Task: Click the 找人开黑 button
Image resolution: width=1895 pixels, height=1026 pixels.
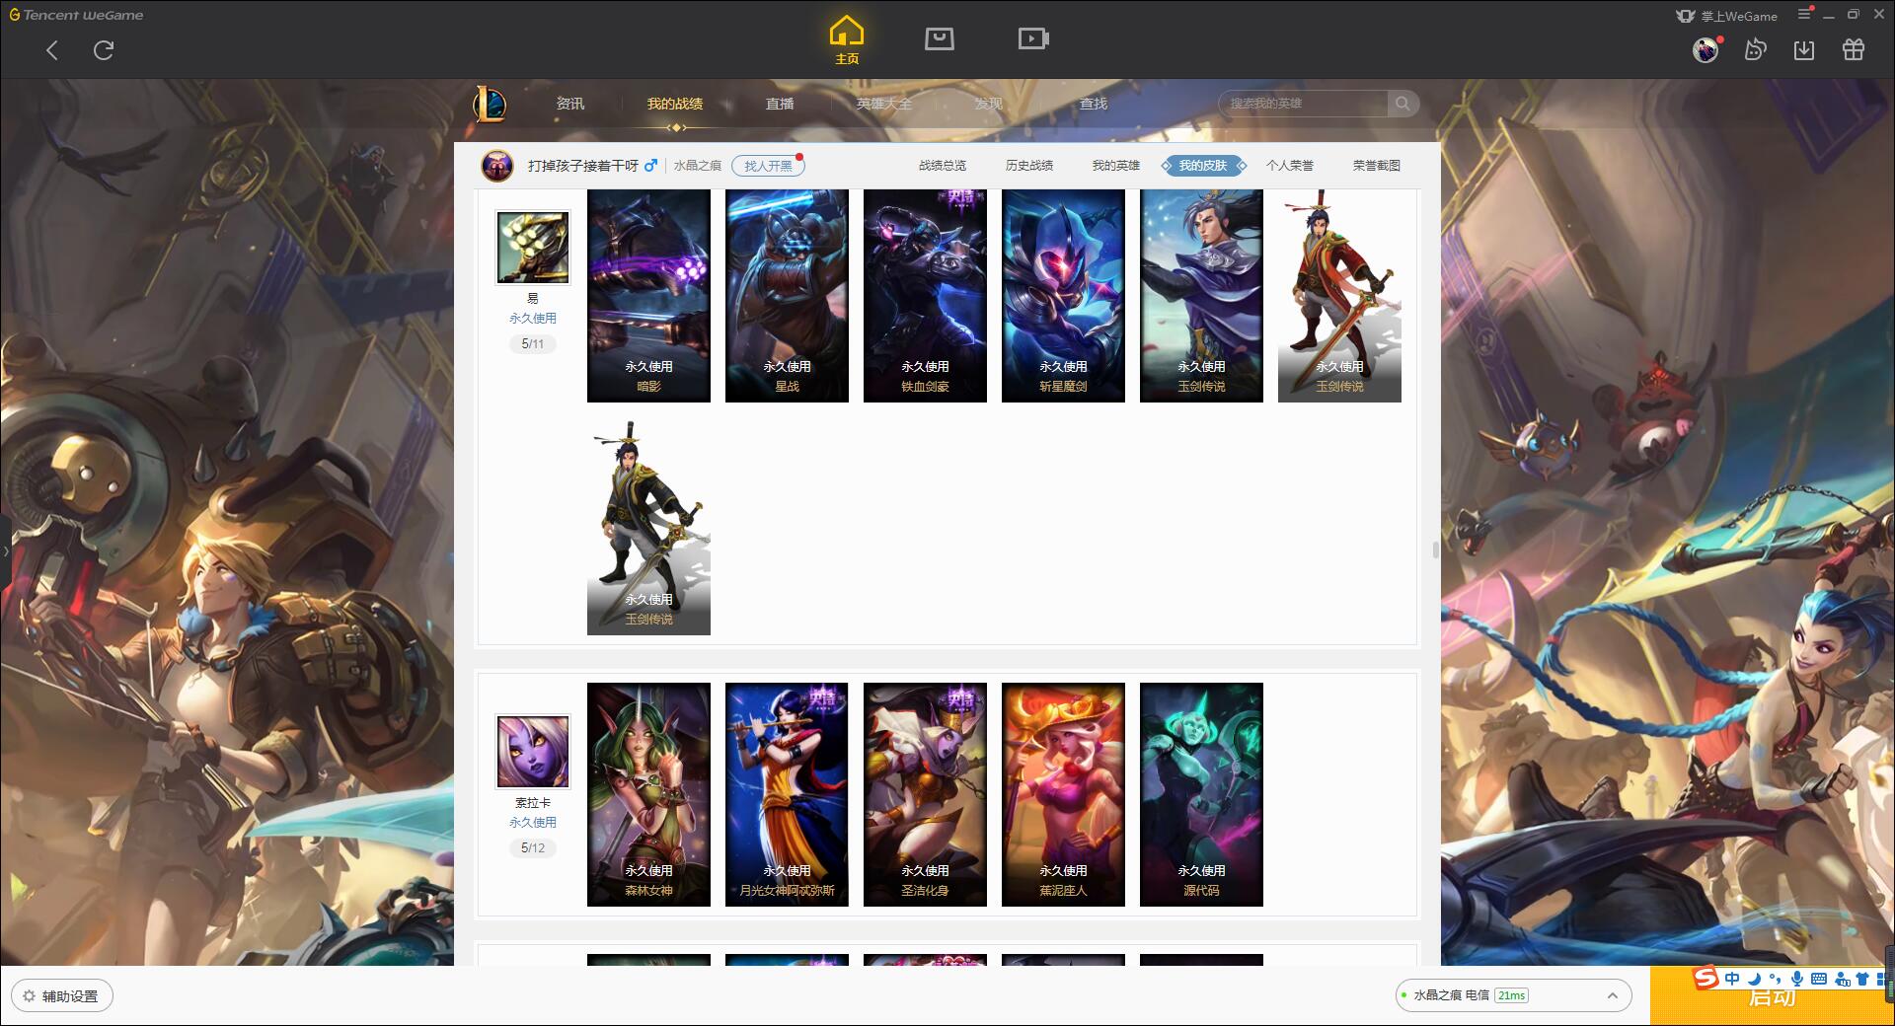Action: pyautogui.click(x=768, y=166)
